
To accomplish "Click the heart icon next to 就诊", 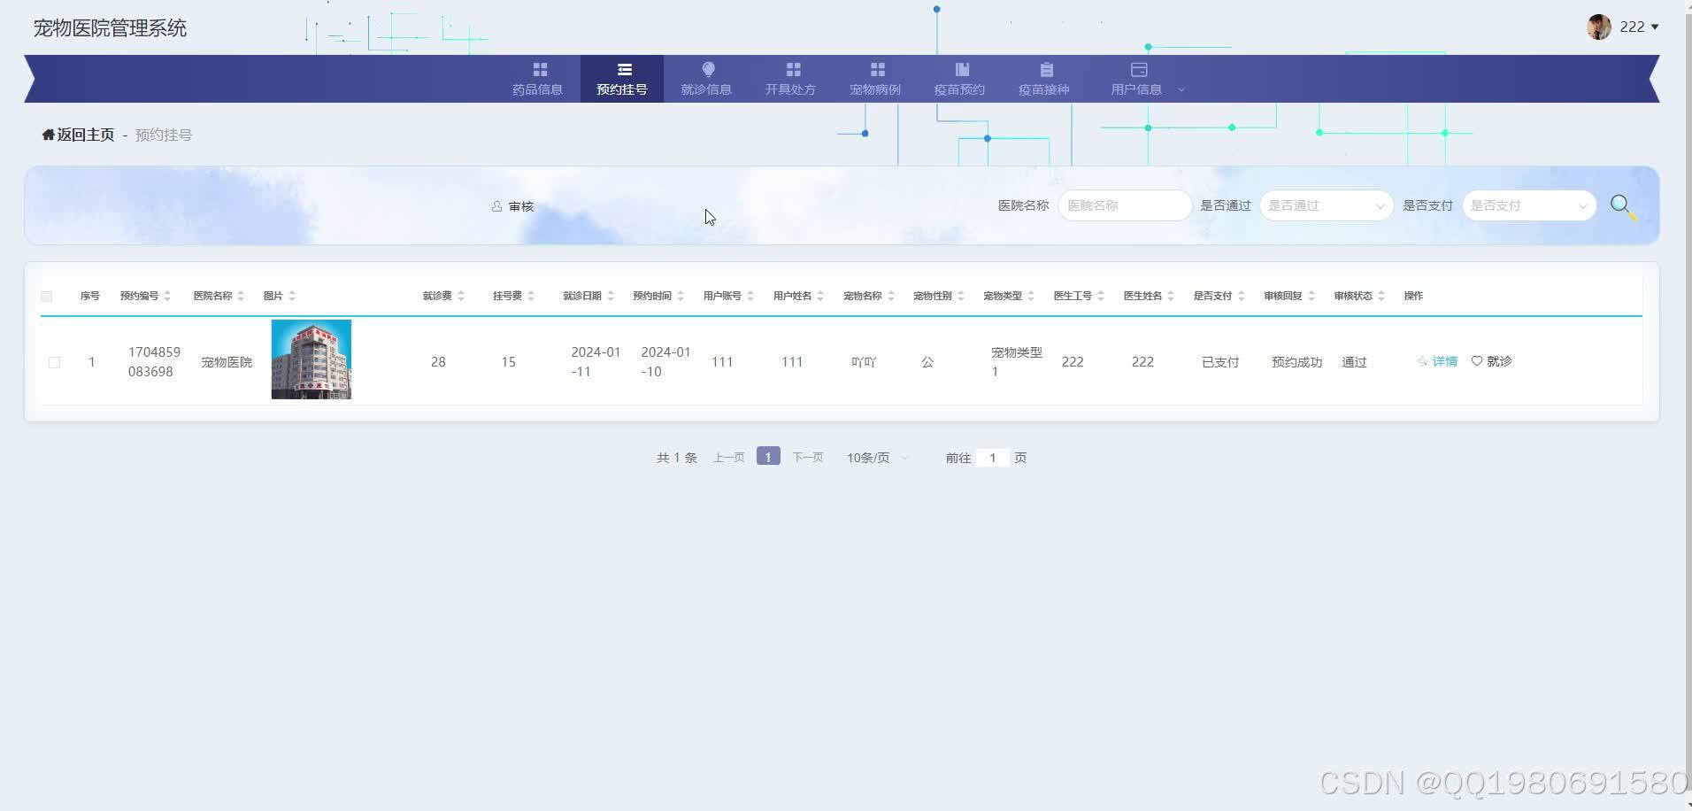I will (1476, 361).
